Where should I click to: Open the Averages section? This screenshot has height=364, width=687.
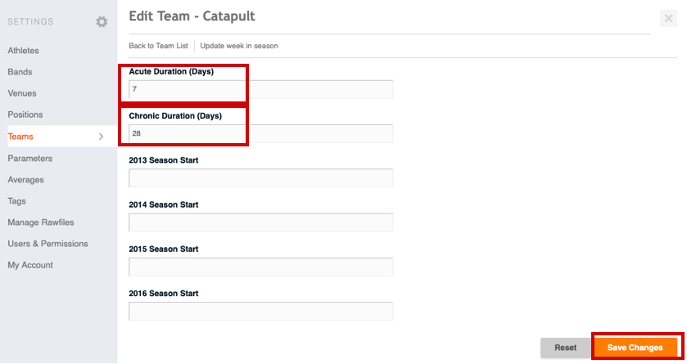pos(25,180)
